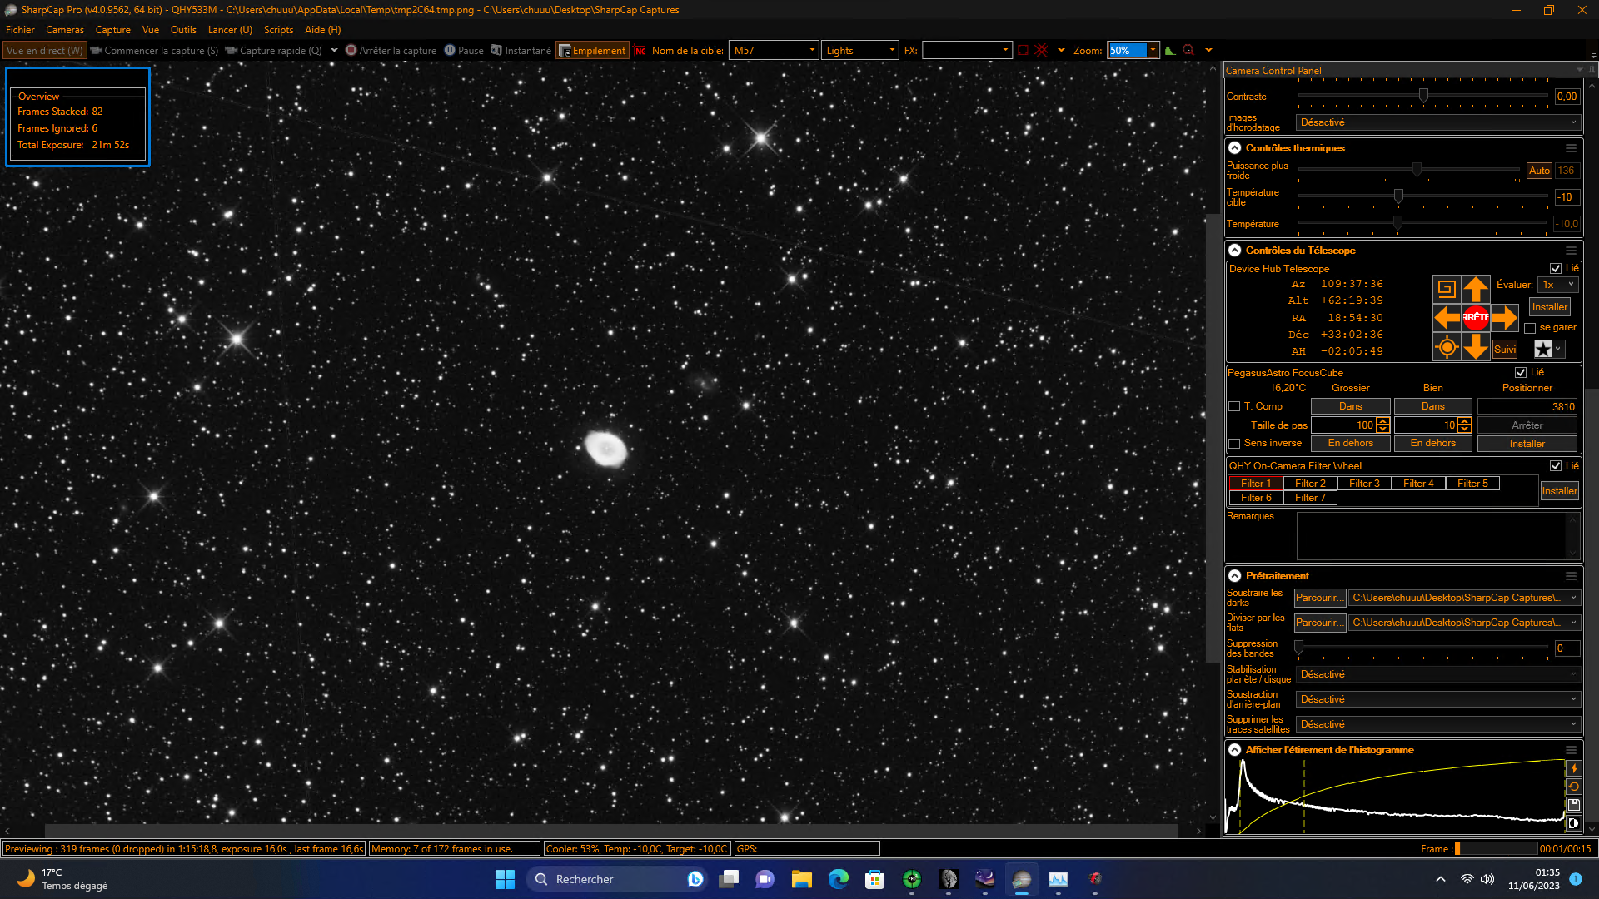Move telescope up with the up arrow
1599x899 pixels.
1476,289
